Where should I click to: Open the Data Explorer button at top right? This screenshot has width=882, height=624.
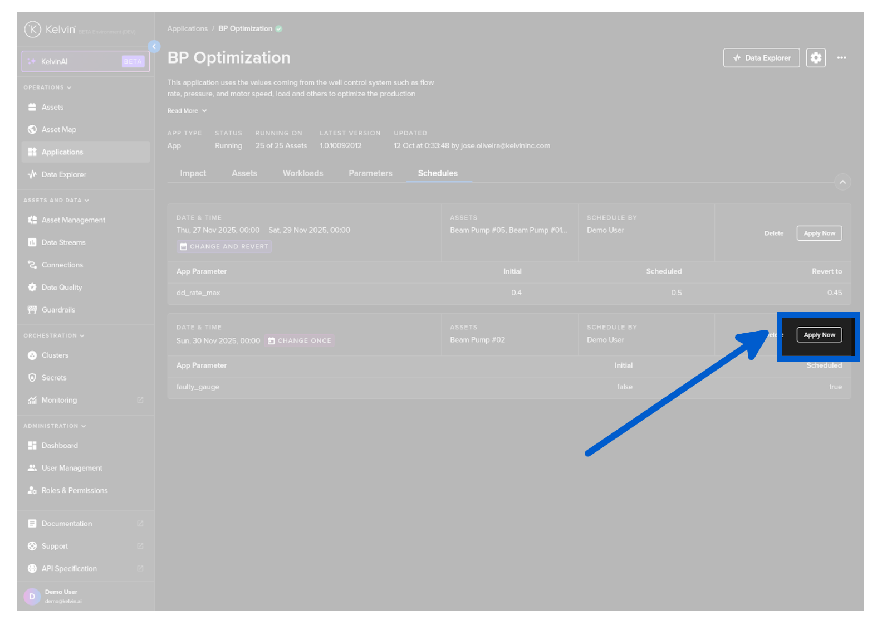[x=761, y=58]
